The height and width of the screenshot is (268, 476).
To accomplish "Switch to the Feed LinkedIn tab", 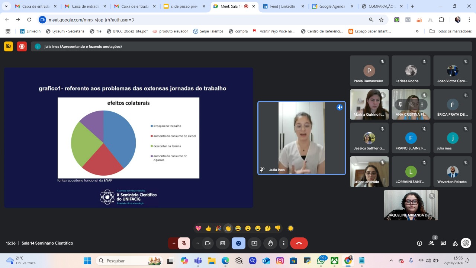I will point(281,6).
